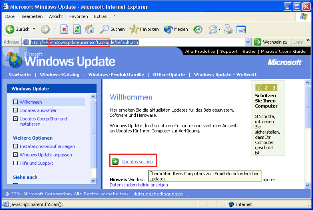Viewport: 313px width, 210px height.
Task: Click the page icon in the address bar
Action: click(25, 42)
